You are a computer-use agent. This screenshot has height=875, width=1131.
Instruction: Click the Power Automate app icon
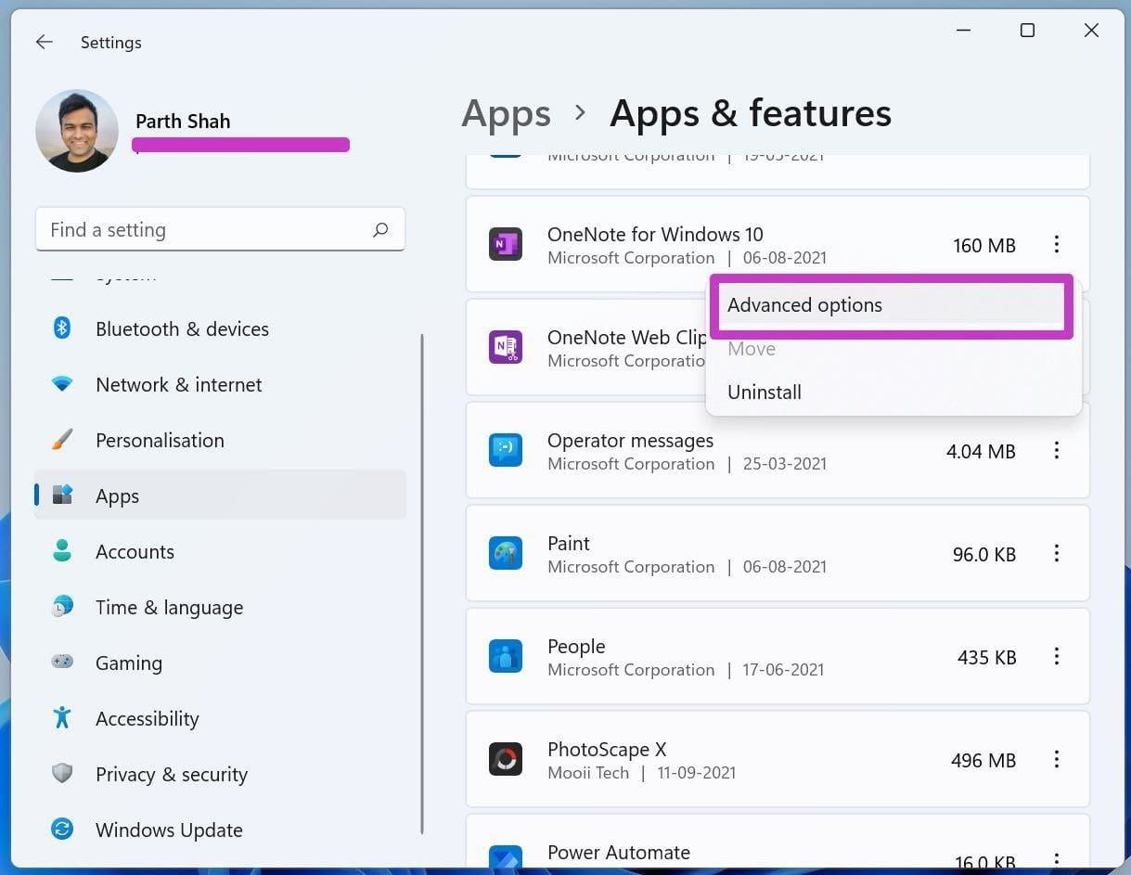(x=506, y=857)
